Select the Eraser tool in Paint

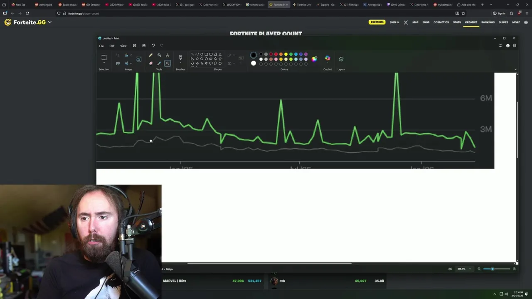pyautogui.click(x=151, y=64)
